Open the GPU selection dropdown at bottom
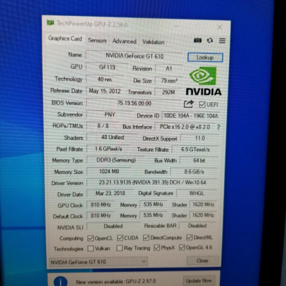The height and width of the screenshot is (286, 286). [98, 262]
